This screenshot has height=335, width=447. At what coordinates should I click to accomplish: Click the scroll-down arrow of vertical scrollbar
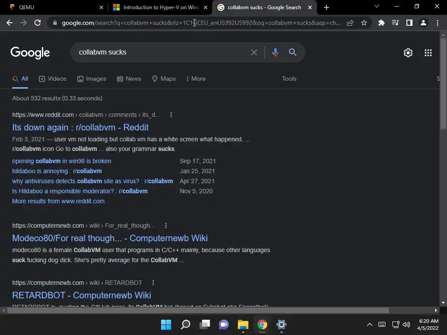[443, 303]
